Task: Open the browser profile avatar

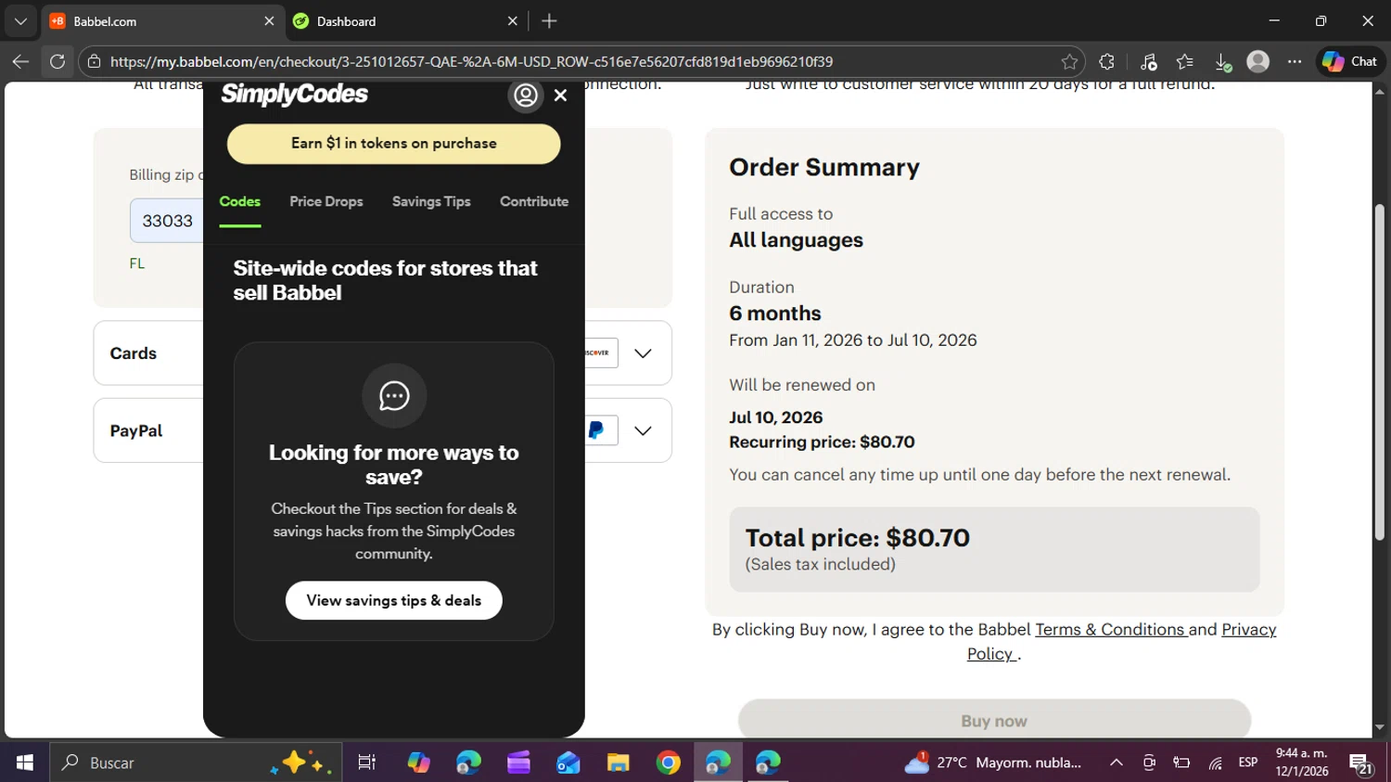Action: 1257,62
